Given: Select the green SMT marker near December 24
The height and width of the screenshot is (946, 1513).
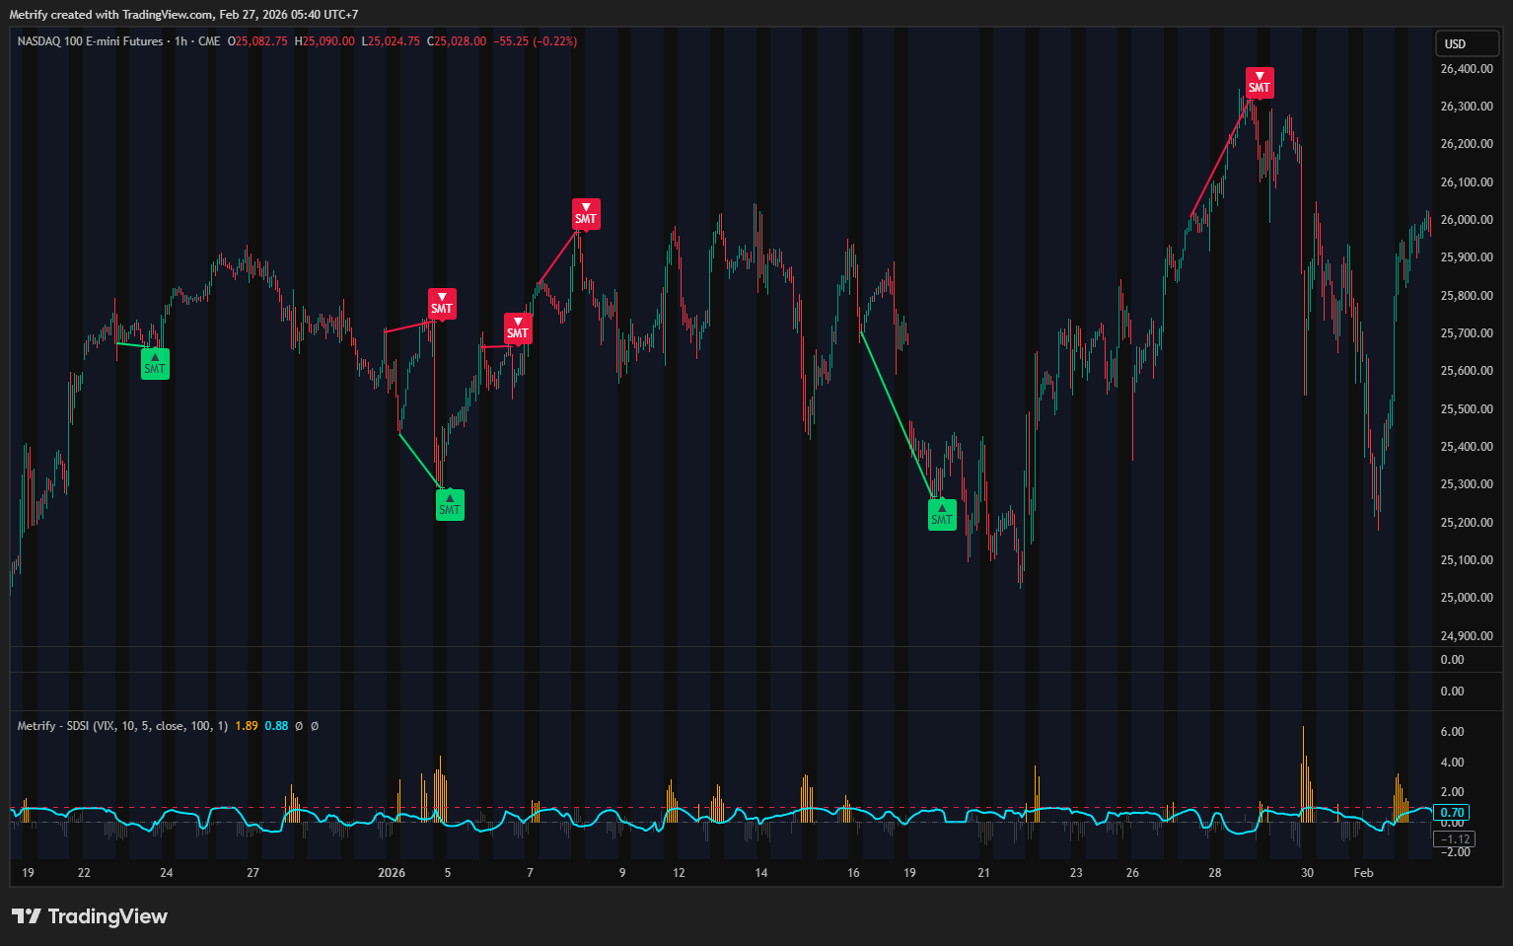Looking at the screenshot, I should coord(155,364).
